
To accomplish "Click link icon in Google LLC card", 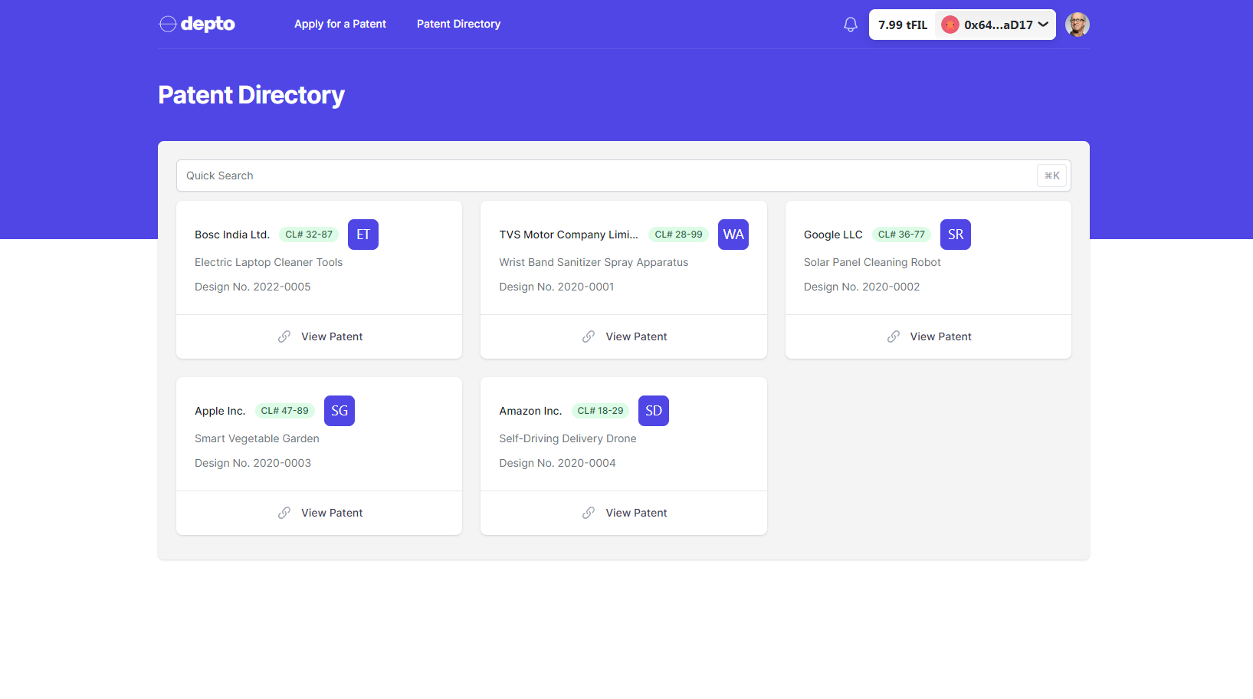I will (x=894, y=336).
